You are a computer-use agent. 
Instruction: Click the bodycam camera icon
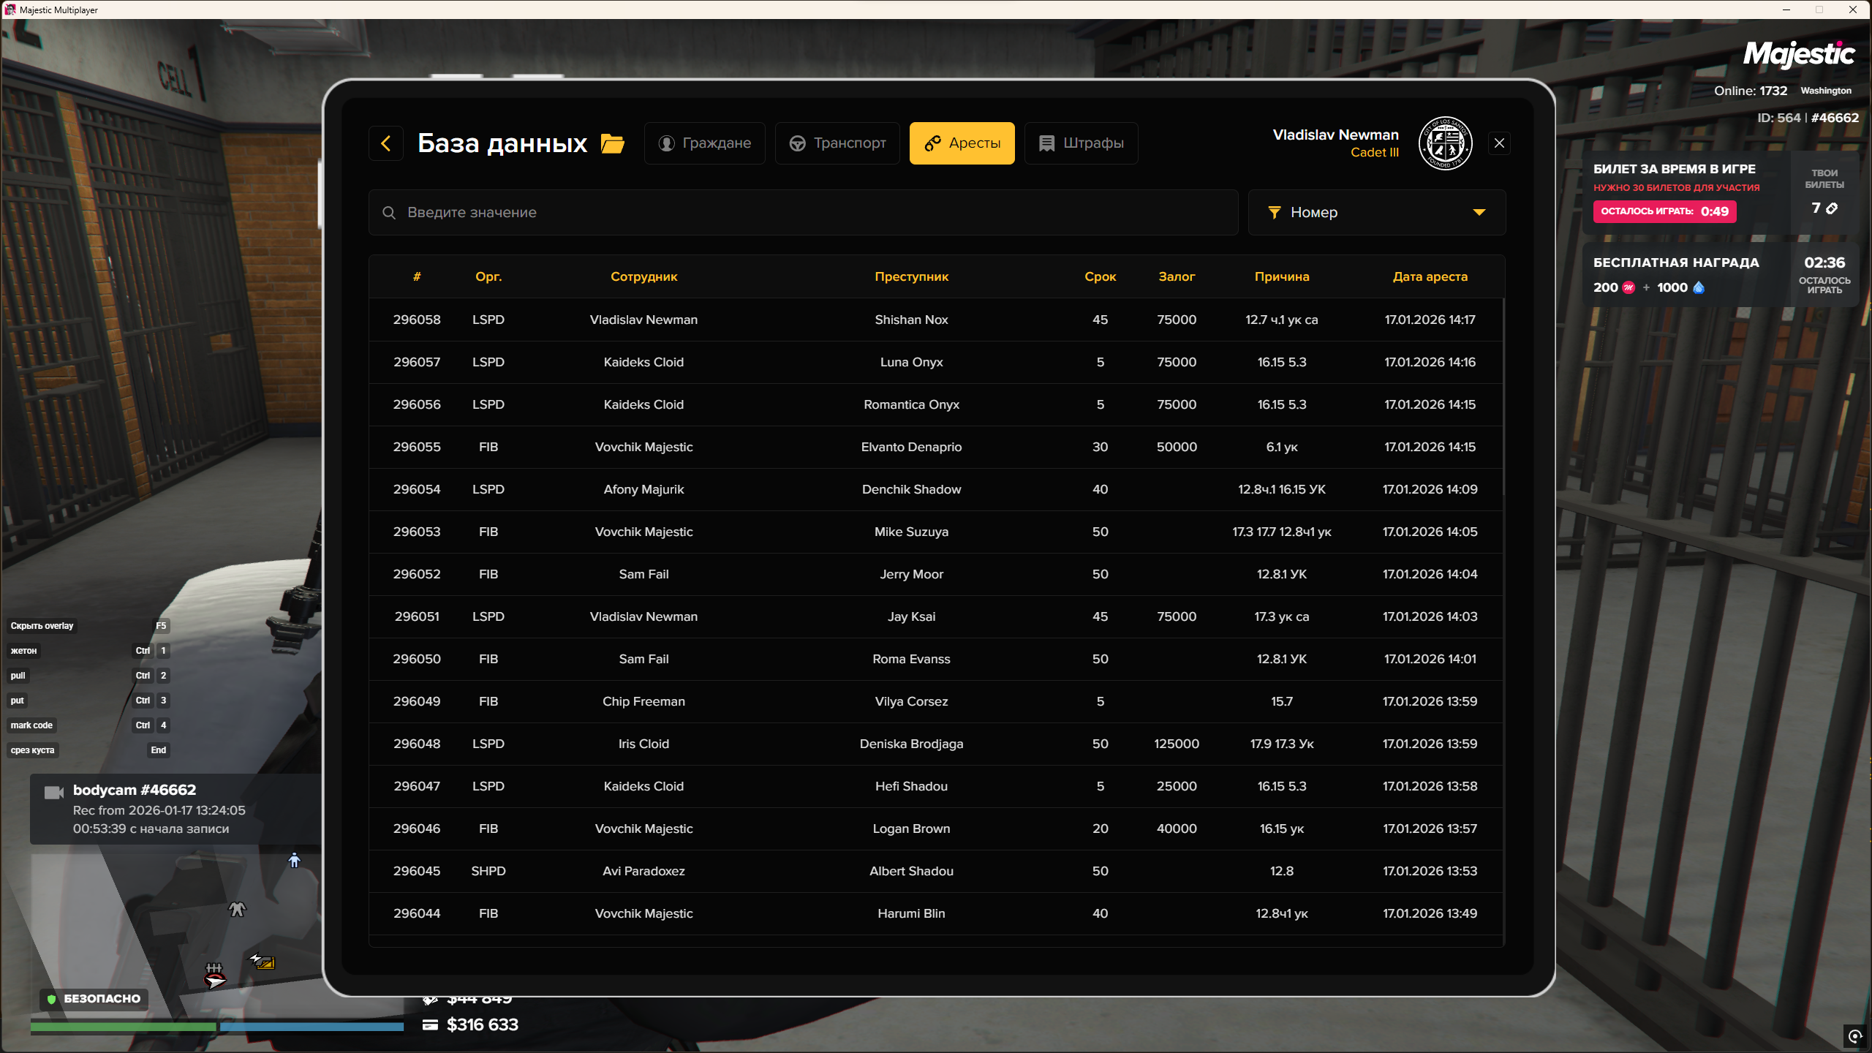point(53,793)
